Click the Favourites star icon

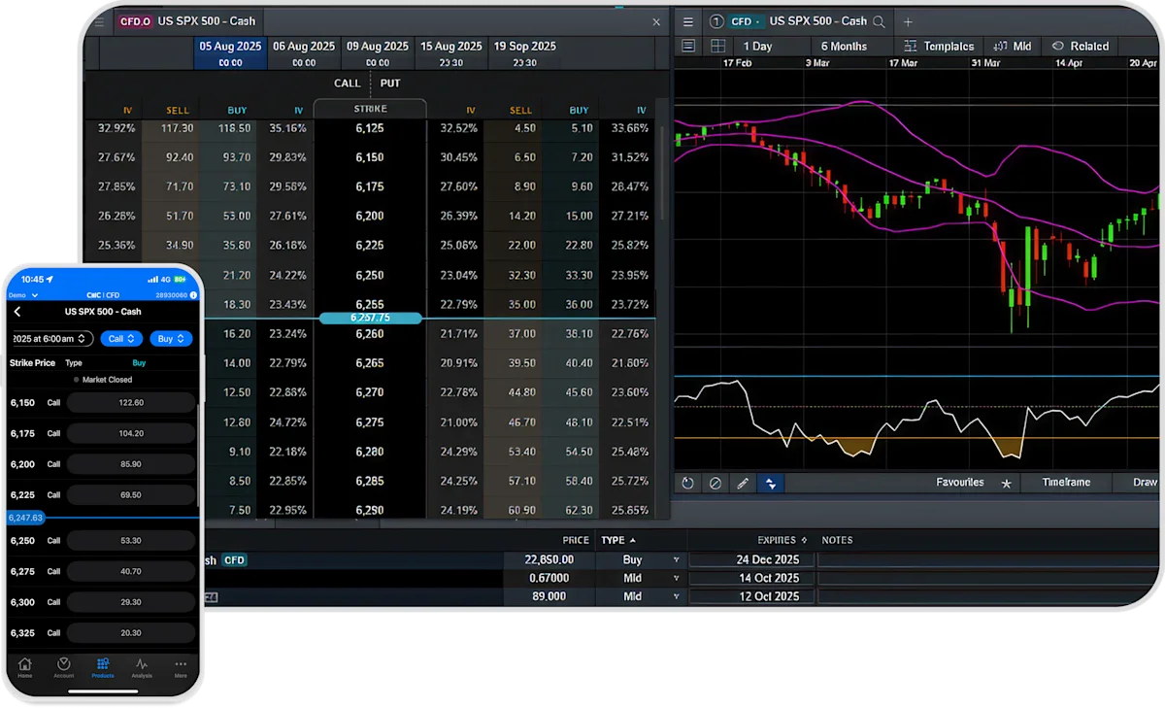point(1006,484)
